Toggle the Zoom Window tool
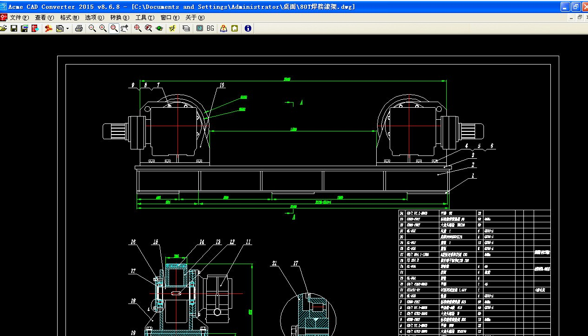Image resolution: width=588 pixels, height=336 pixels. pos(114,28)
